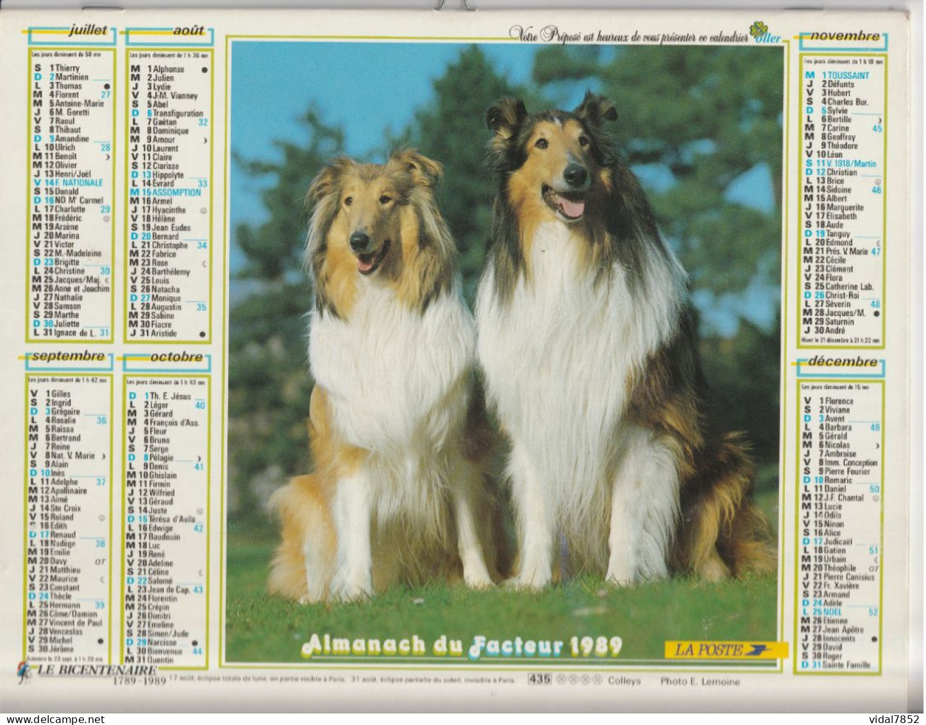This screenshot has height=725, width=926.
Task: Click the LE BICENTENAIRE logo text
Action: [x=97, y=671]
